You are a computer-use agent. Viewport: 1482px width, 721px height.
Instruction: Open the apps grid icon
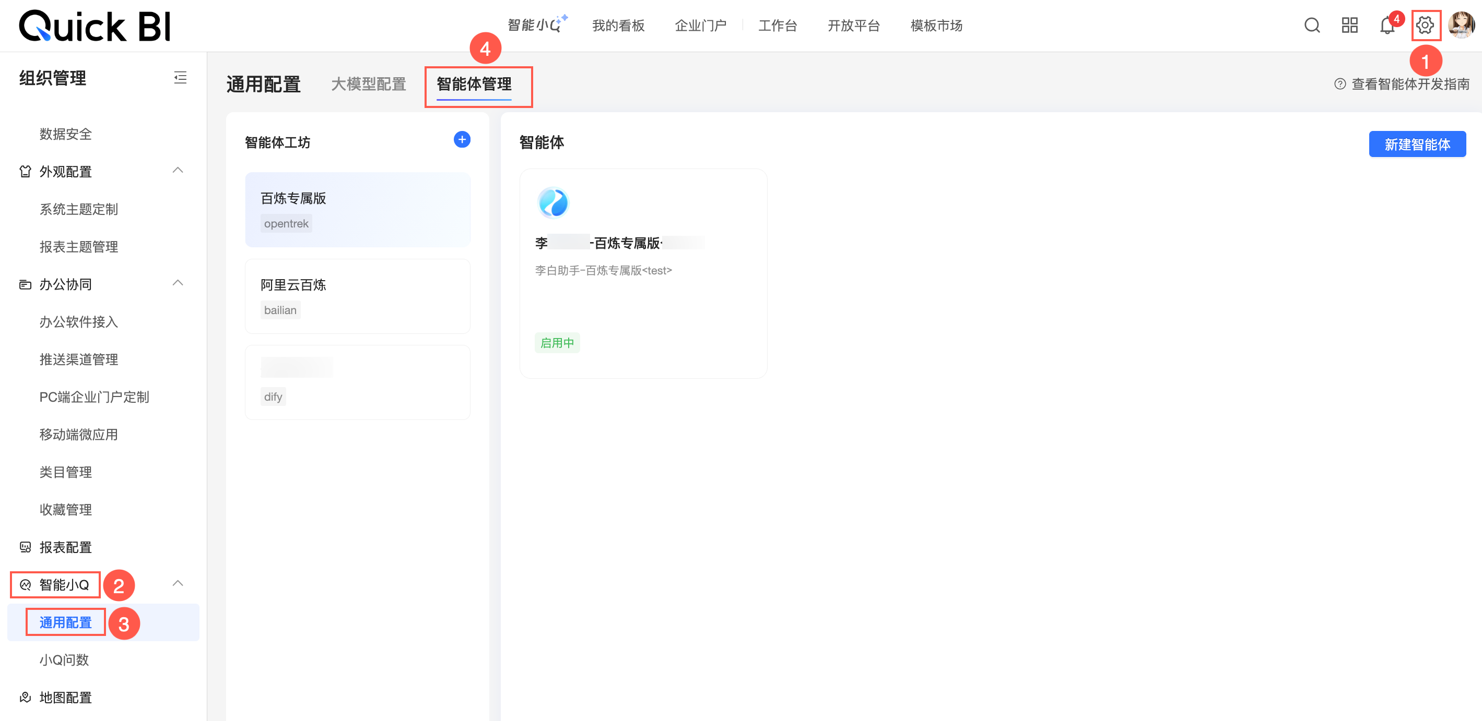(1350, 25)
